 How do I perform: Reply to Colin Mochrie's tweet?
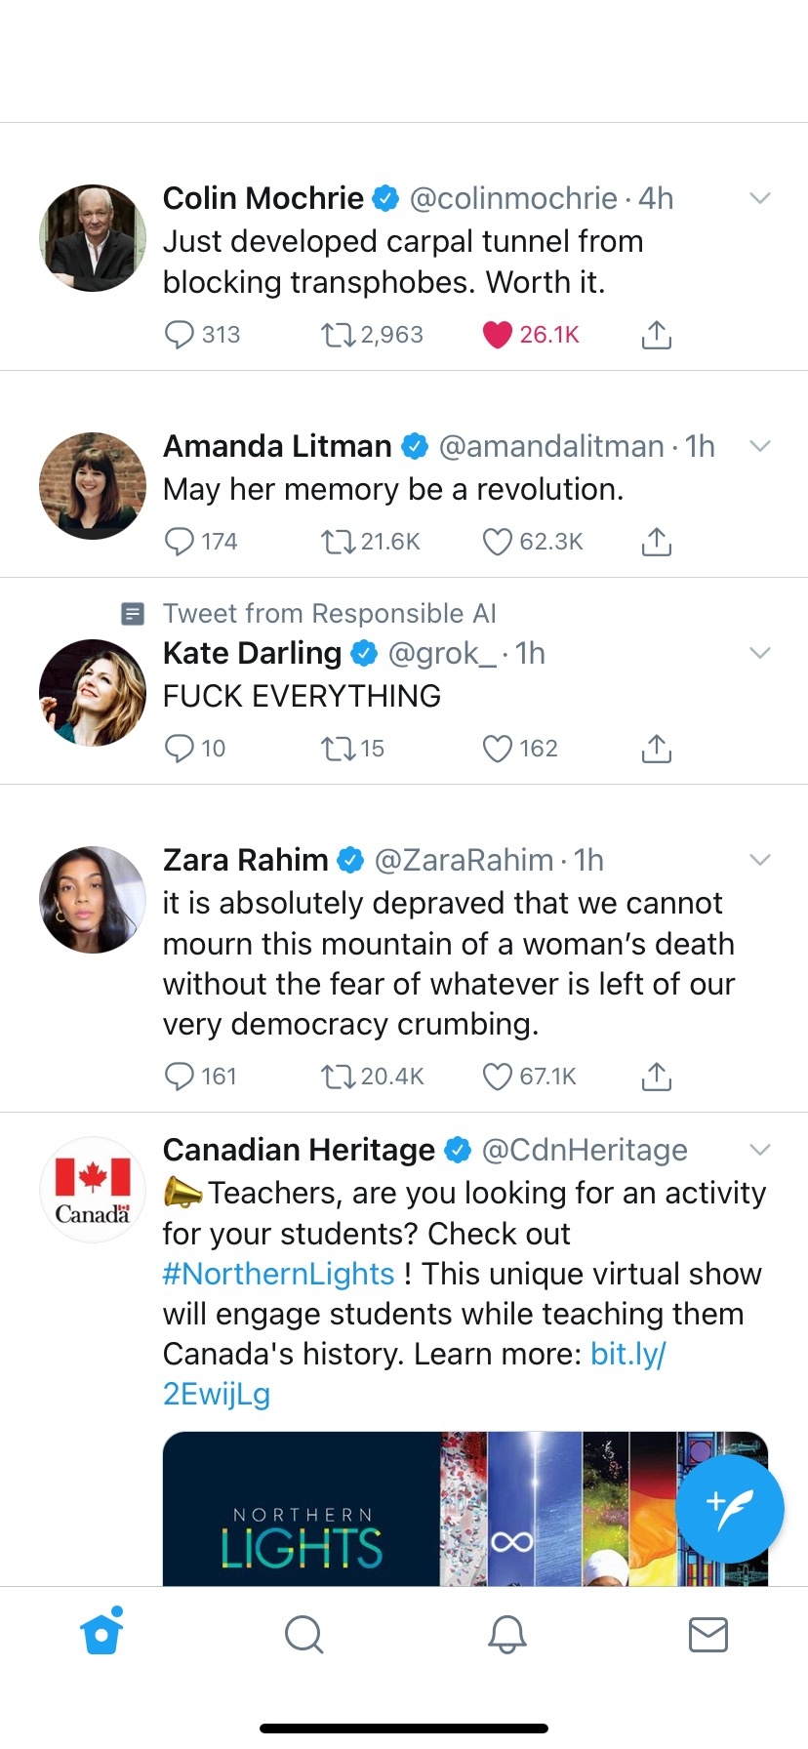(x=180, y=335)
